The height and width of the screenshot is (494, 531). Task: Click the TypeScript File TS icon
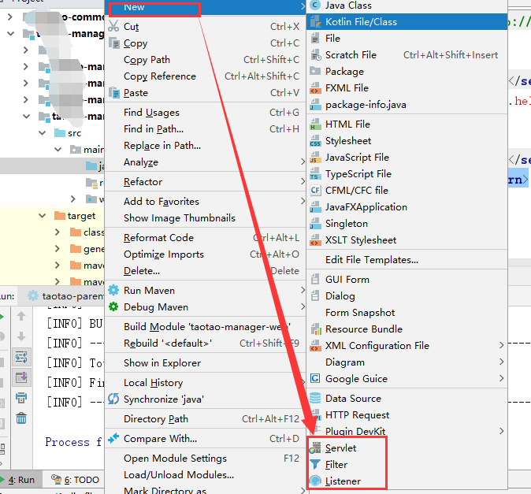(315, 173)
